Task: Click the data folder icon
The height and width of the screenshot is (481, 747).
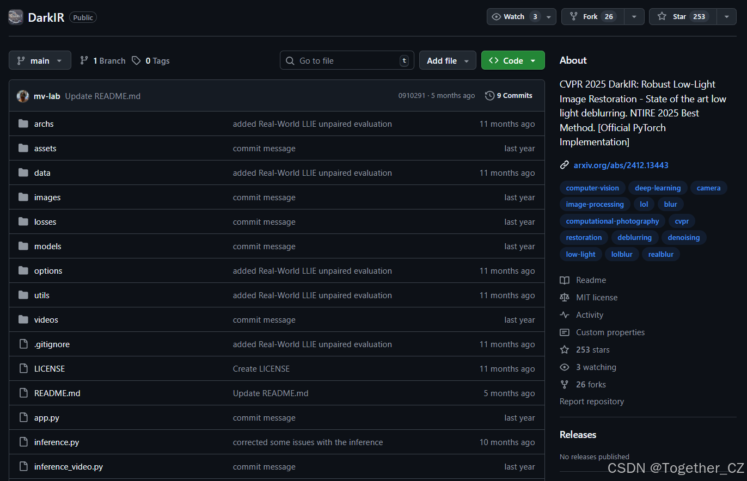Action: (23, 172)
